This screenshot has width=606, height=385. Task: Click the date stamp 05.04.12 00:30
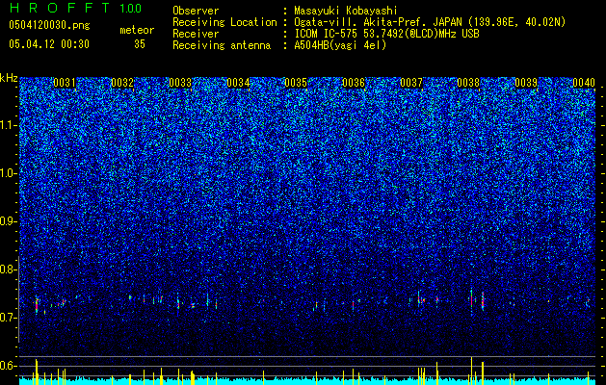(49, 44)
